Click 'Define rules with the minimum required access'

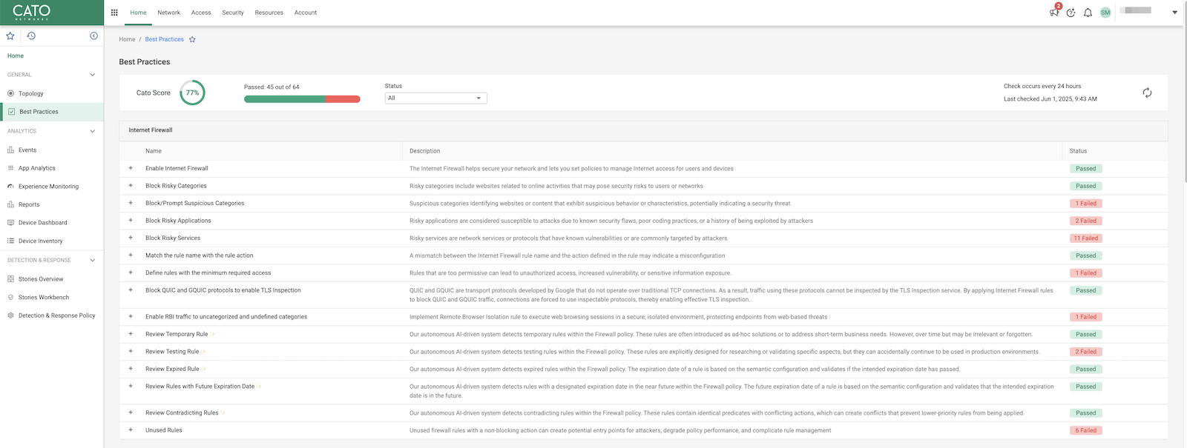click(208, 273)
